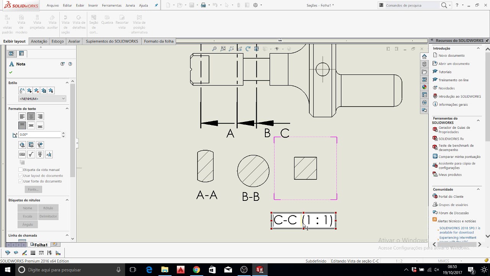Align note text to the left
The height and width of the screenshot is (276, 490).
click(x=22, y=117)
